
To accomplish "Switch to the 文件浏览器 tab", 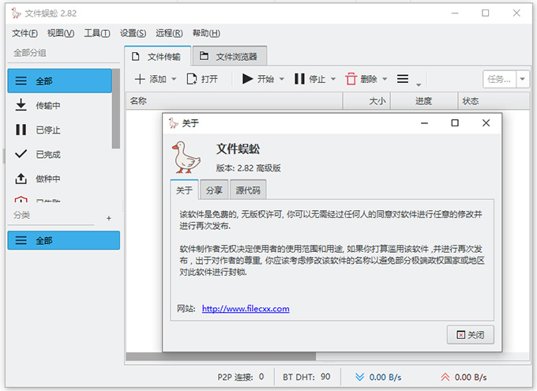I will [x=230, y=56].
